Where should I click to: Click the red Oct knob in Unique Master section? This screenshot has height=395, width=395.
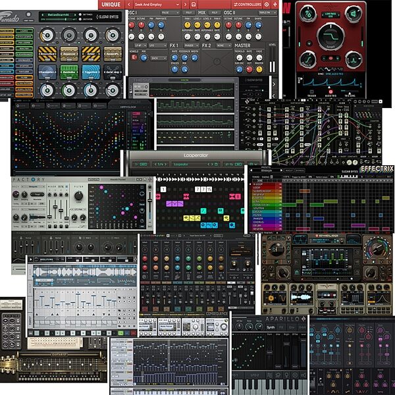[250, 69]
